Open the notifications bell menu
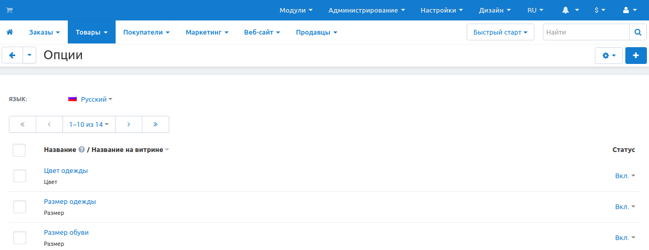The width and height of the screenshot is (649, 250). point(571,10)
